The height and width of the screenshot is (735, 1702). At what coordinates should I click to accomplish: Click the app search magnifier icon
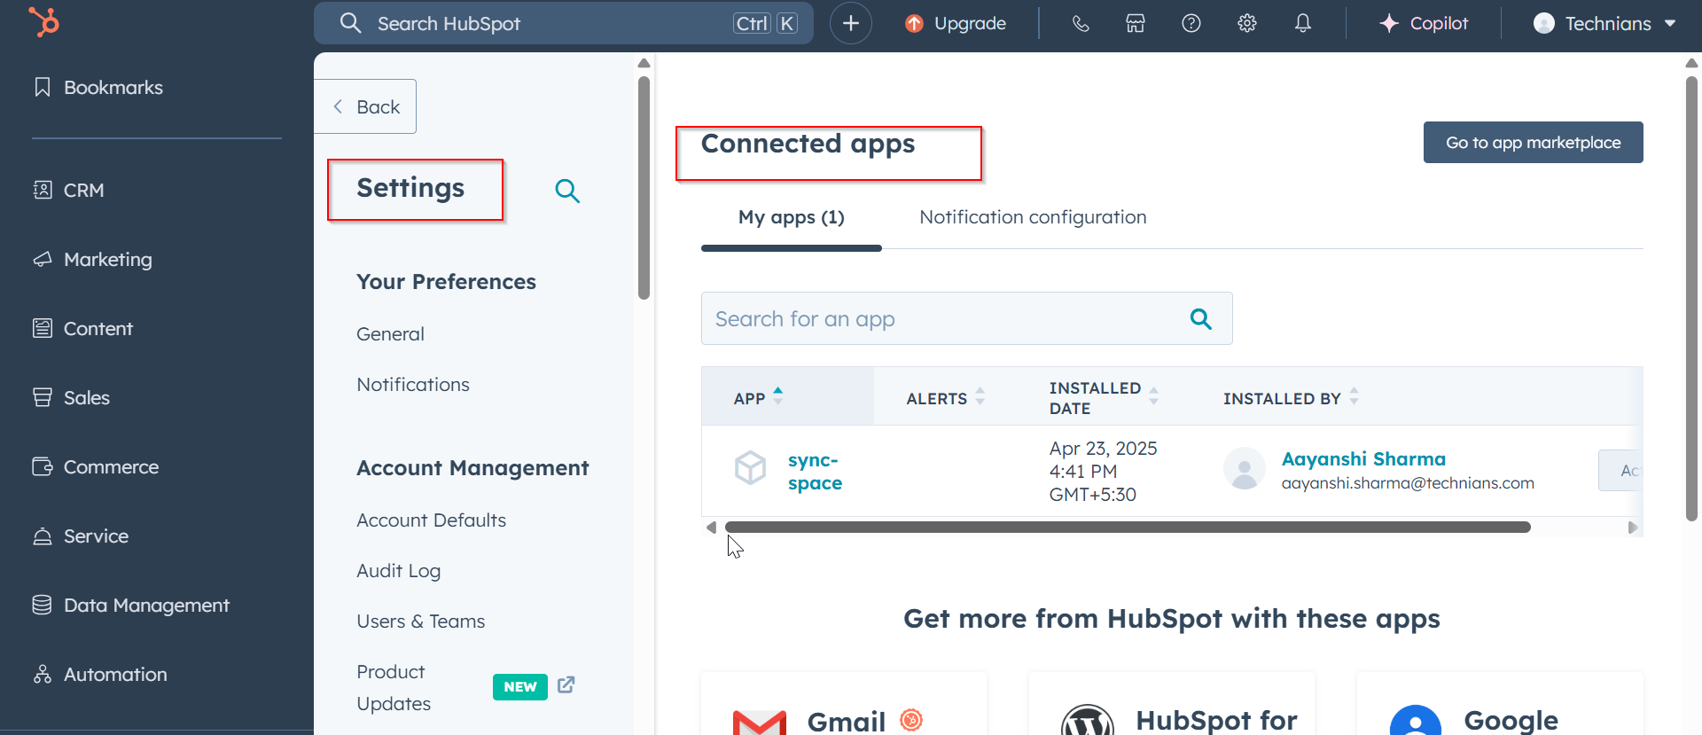1200,318
